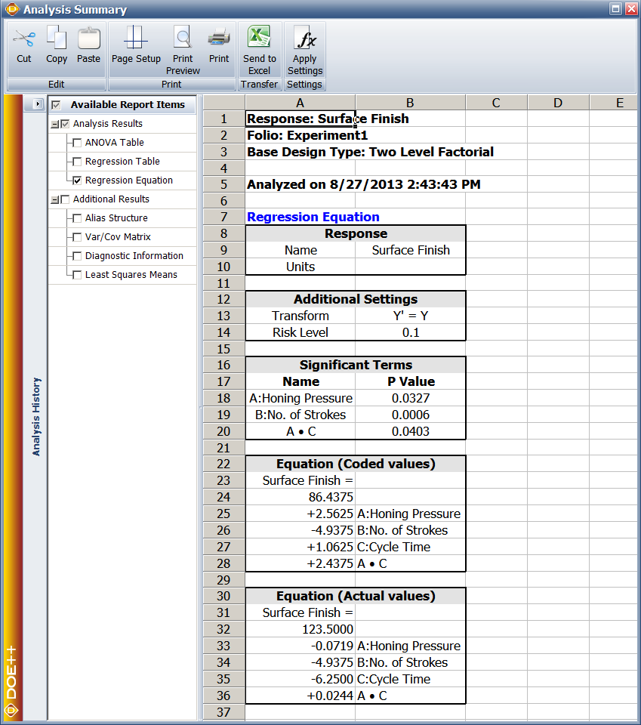Screen dimensions: 641x725
Task: Toggle the Available Report Items checkbox
Action: (x=57, y=105)
